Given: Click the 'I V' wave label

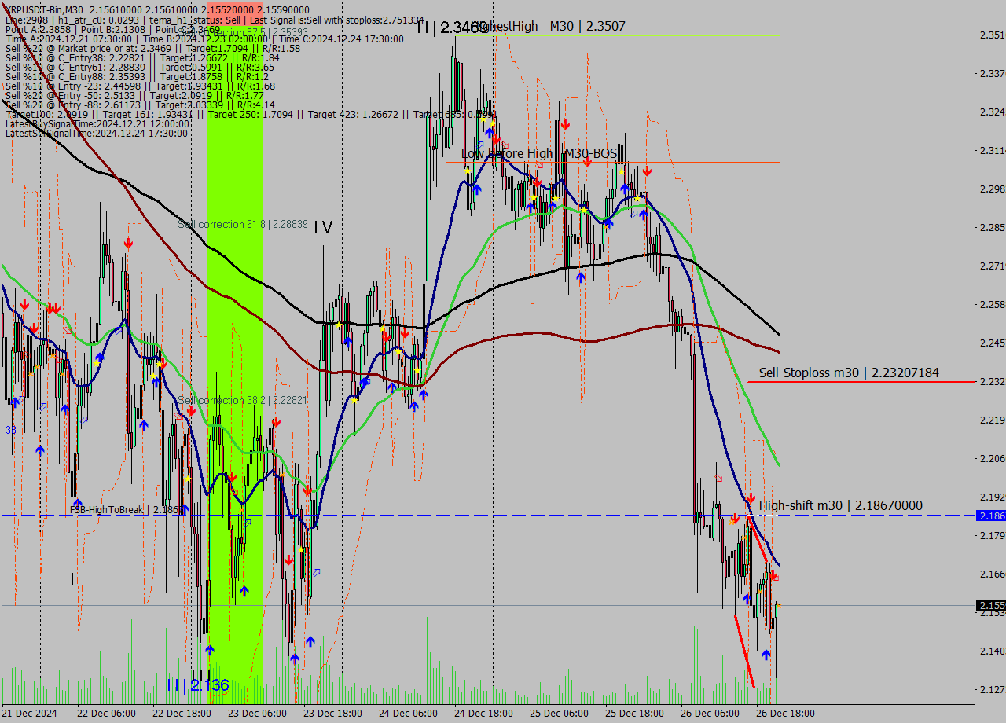Looking at the screenshot, I should click(323, 227).
